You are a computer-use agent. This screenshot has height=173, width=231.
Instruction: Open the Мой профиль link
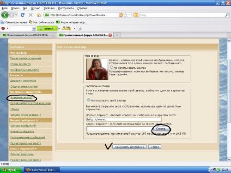[18, 53]
